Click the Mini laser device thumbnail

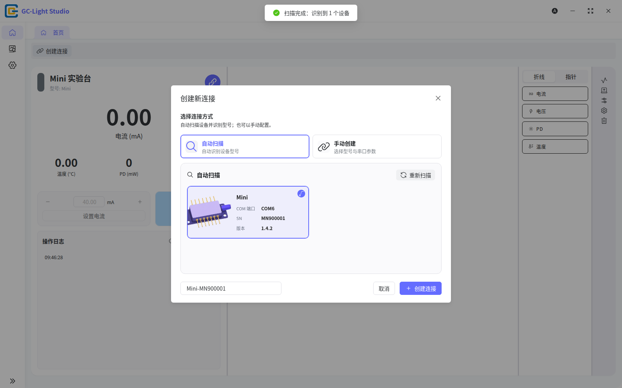[209, 211]
